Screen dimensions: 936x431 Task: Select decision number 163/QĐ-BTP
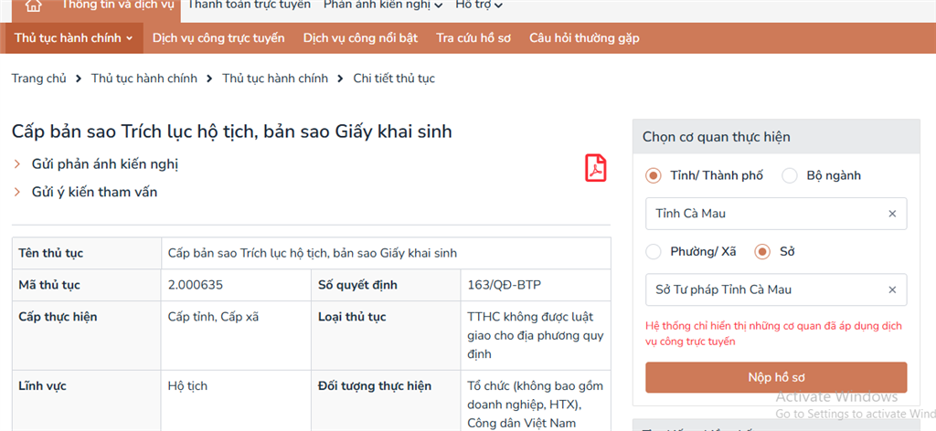pos(504,285)
